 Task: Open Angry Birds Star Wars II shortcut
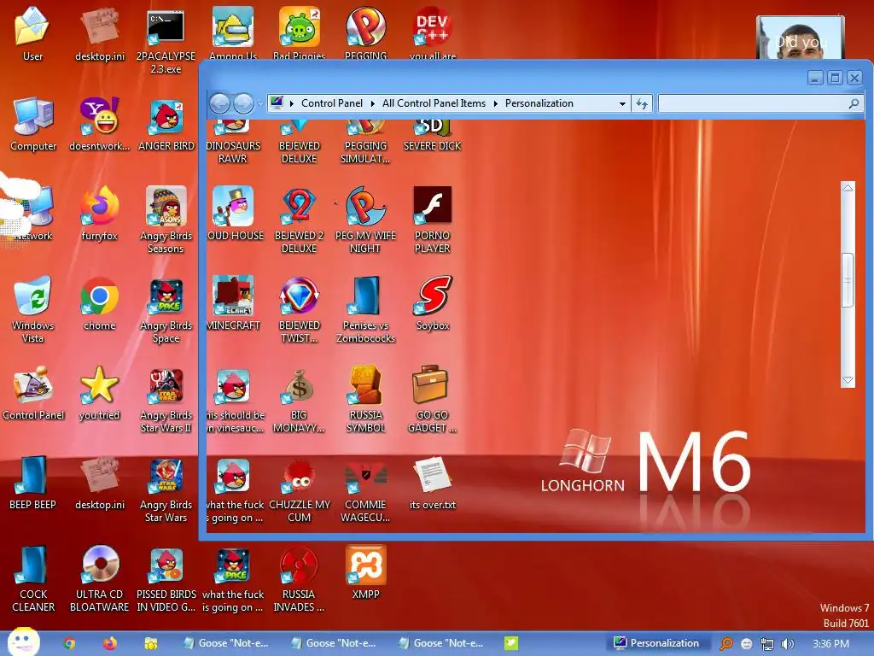point(166,399)
